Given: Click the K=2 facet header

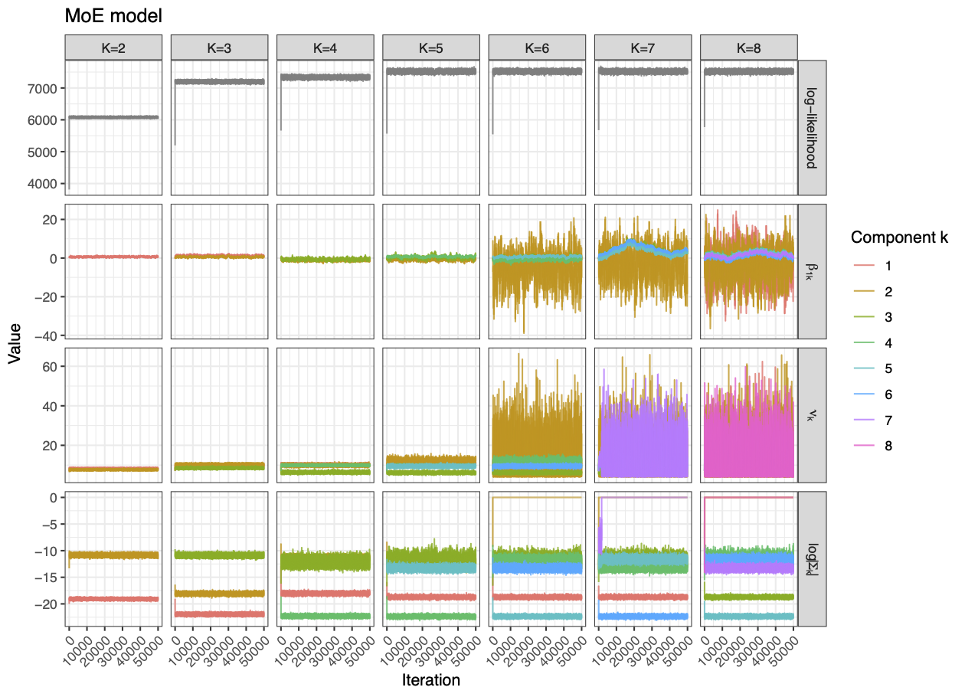Looking at the screenshot, I should 113,47.
